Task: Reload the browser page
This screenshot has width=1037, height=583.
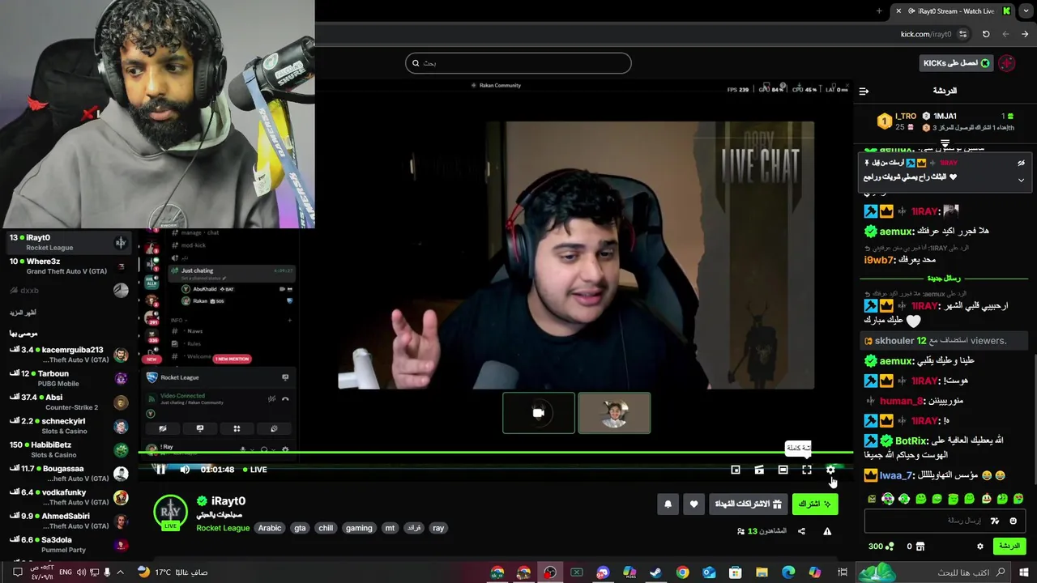Action: 986,34
